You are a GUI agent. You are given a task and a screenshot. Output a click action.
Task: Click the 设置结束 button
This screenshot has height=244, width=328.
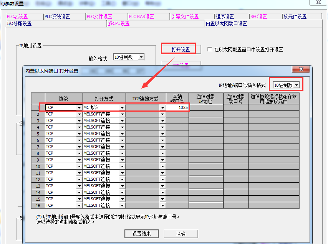pos(142,234)
